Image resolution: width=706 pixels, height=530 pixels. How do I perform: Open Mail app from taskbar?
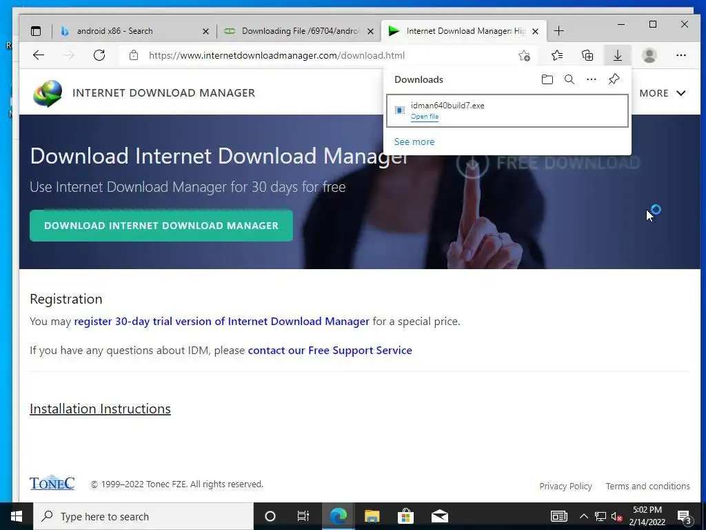coord(439,516)
